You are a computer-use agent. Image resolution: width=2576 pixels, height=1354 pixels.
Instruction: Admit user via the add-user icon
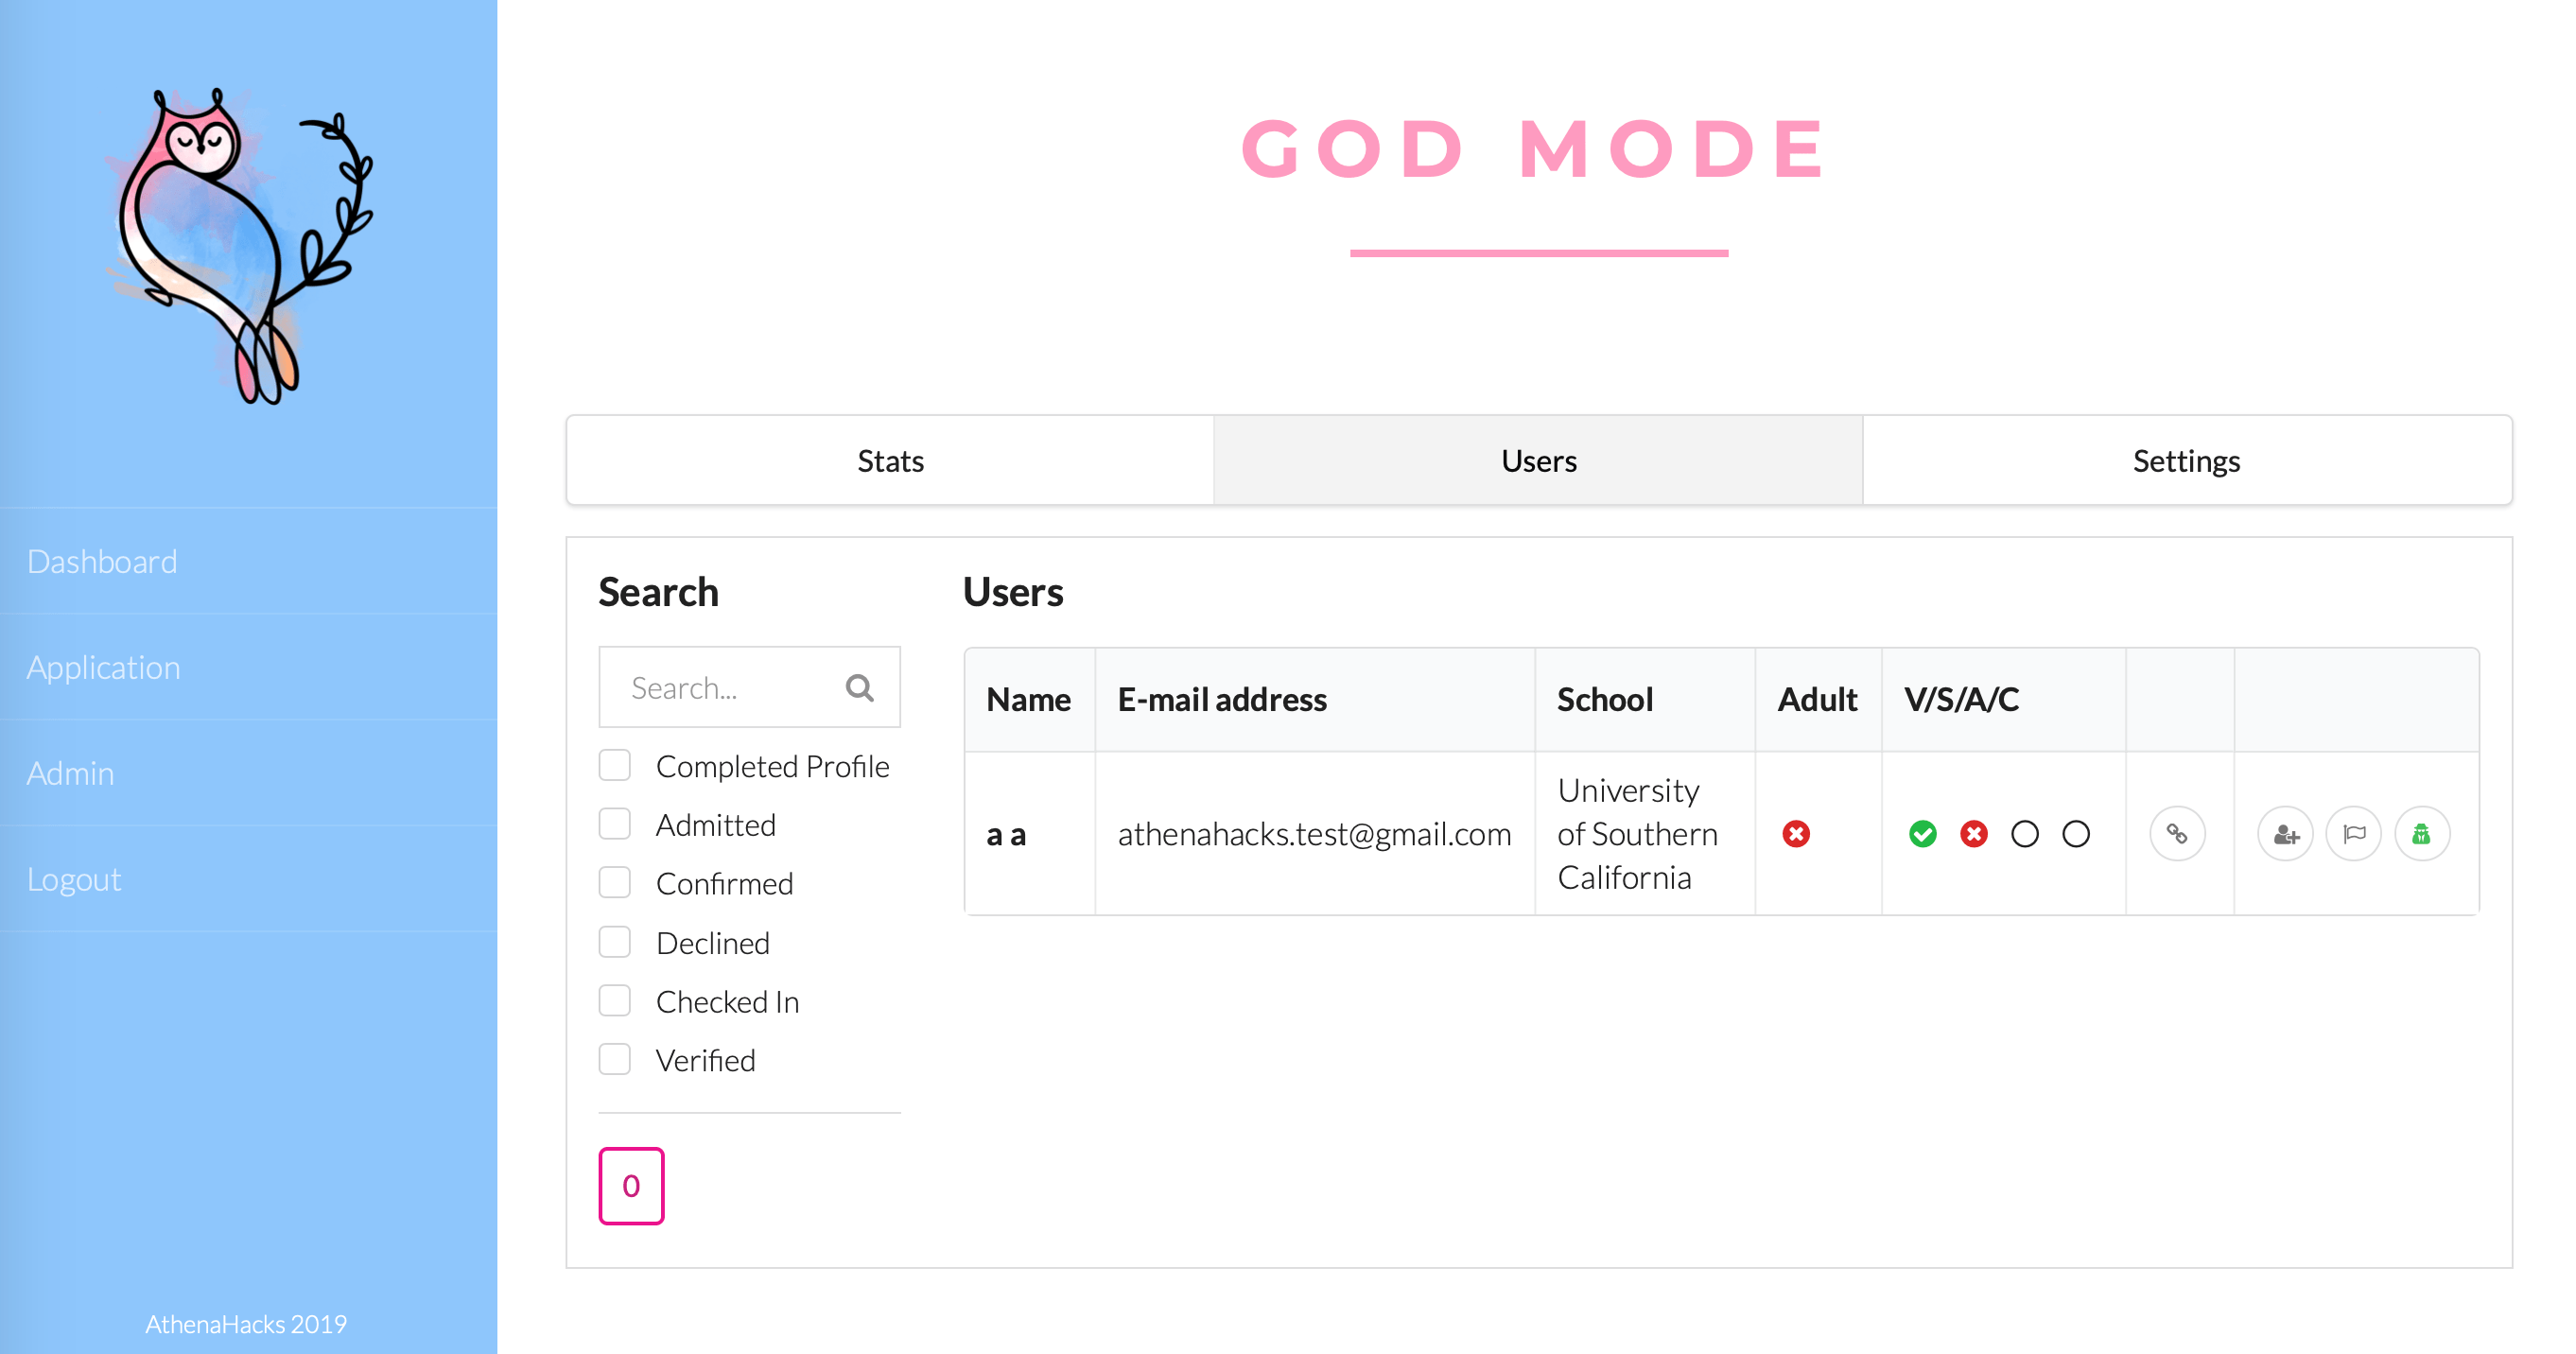2285,833
